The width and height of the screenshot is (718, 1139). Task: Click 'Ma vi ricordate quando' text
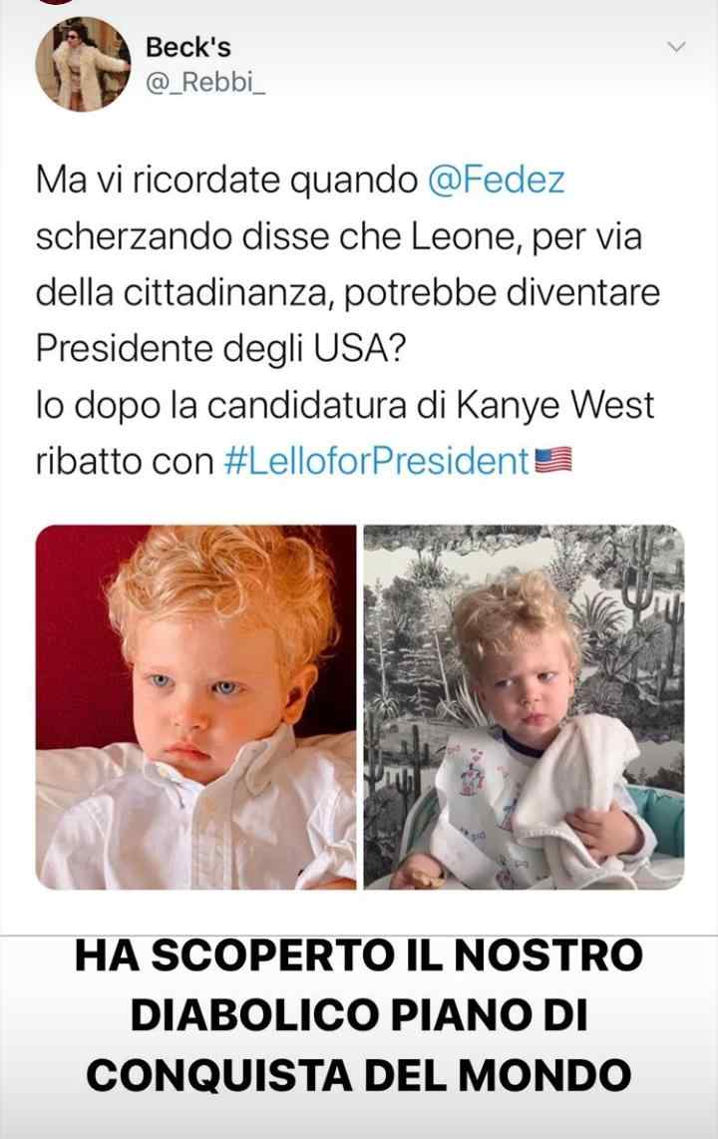(x=227, y=181)
